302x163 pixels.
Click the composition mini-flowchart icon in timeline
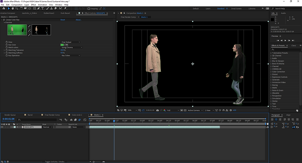tap(61, 120)
